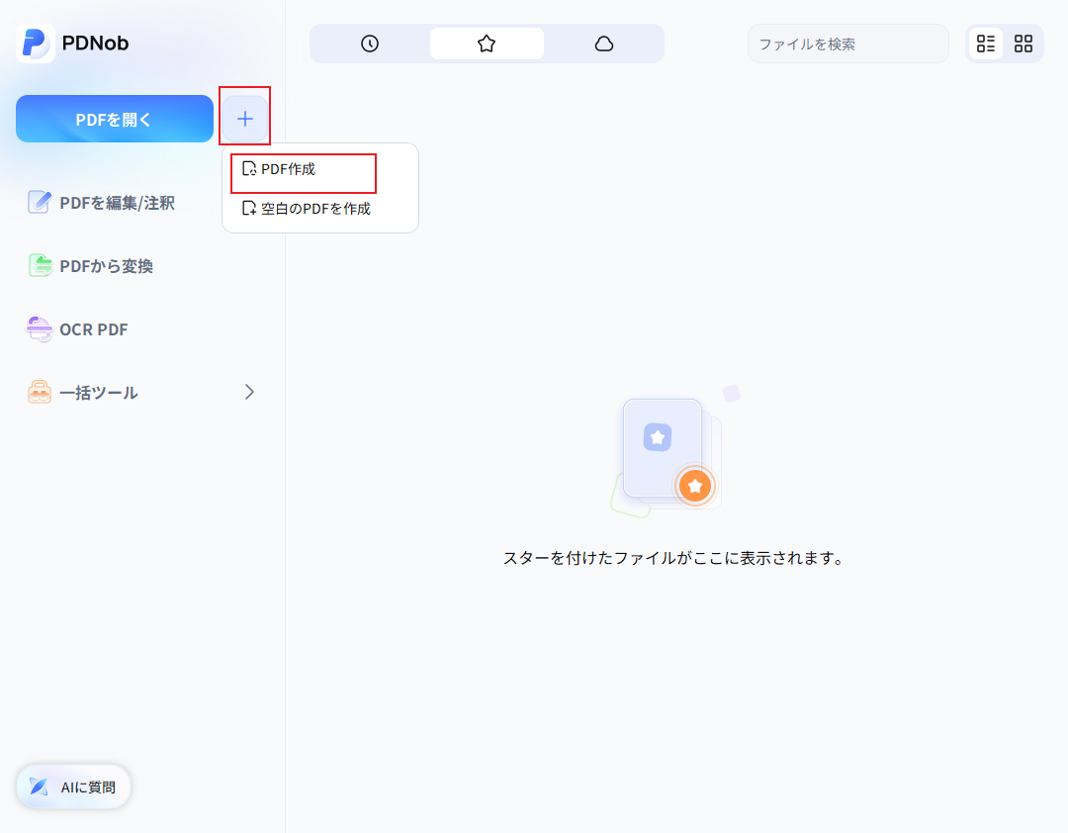Open the plus button dropdown menu
Screen dimensions: 1068x833
[244, 116]
